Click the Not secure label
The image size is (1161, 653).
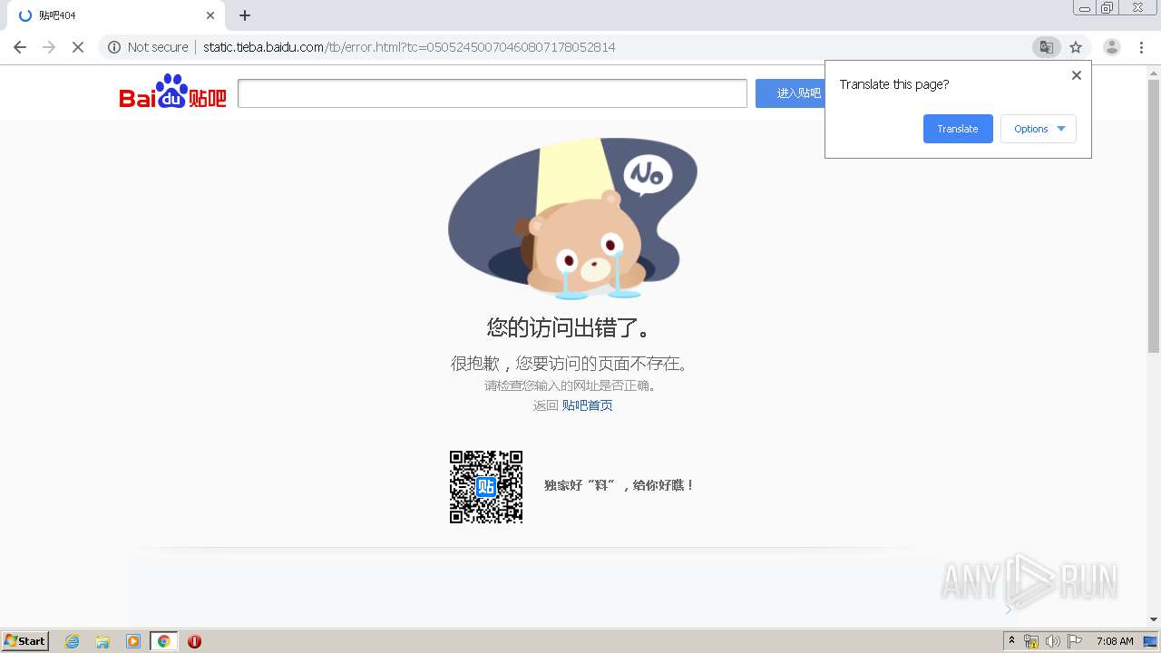click(158, 47)
